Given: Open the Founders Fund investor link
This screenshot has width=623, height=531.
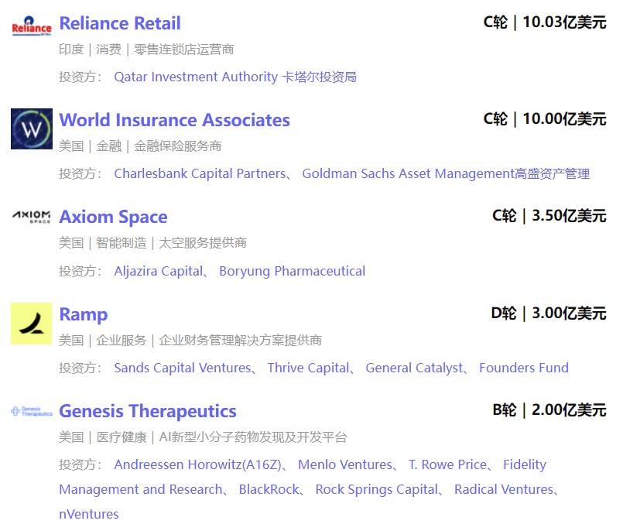Looking at the screenshot, I should click(x=523, y=368).
